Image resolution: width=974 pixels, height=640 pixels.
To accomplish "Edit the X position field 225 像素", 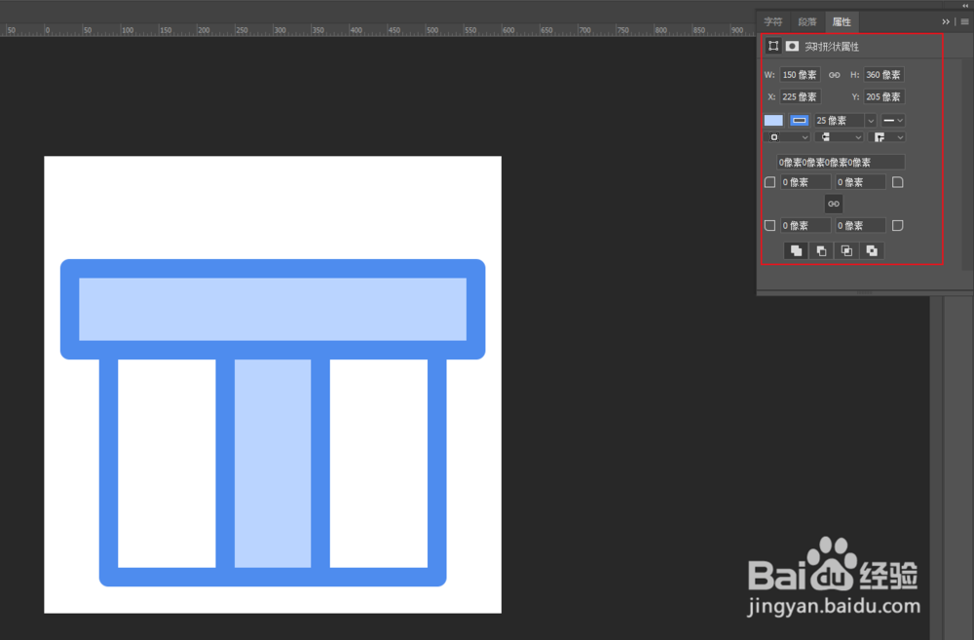I will click(800, 97).
